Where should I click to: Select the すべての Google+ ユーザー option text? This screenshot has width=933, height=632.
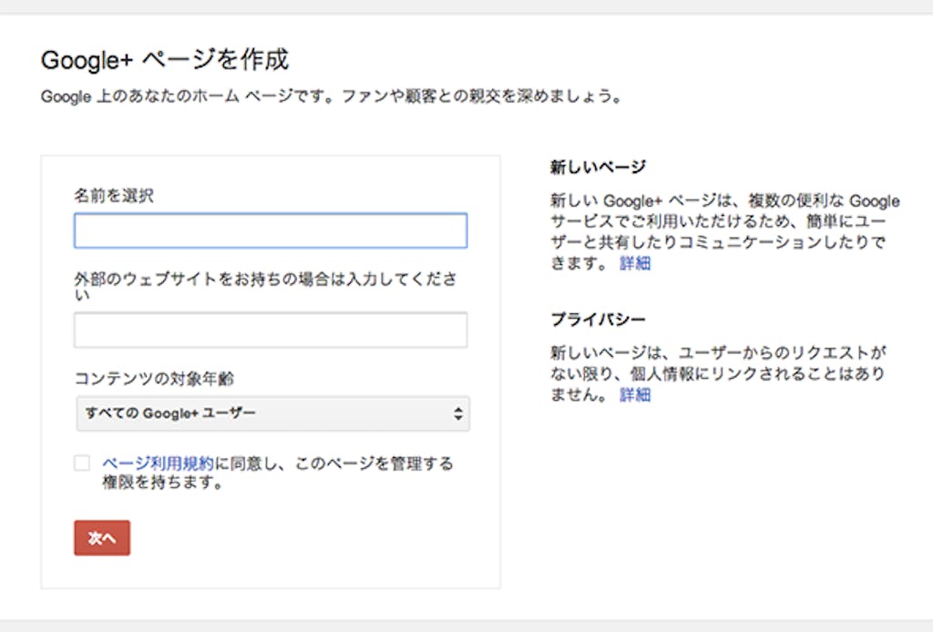[x=170, y=413]
